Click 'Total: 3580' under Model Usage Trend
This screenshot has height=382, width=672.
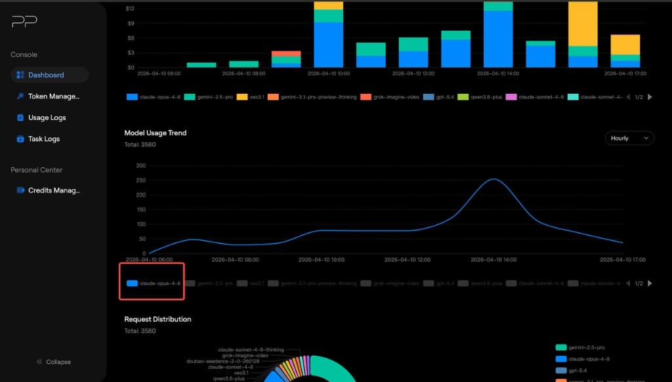coord(140,144)
